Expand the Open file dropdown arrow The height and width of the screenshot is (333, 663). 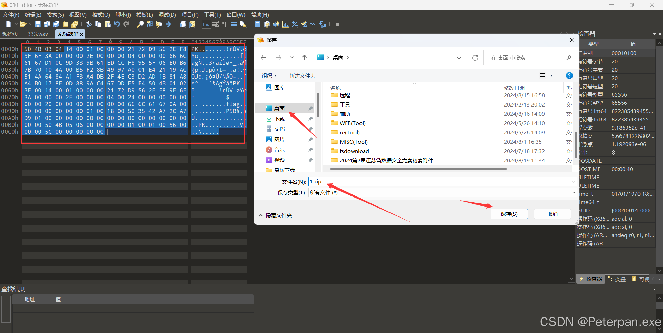[x=30, y=24]
